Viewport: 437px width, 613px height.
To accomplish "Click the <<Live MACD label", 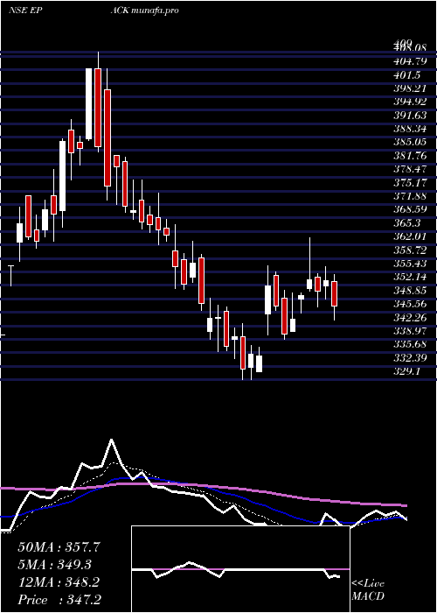I will coord(368,589).
